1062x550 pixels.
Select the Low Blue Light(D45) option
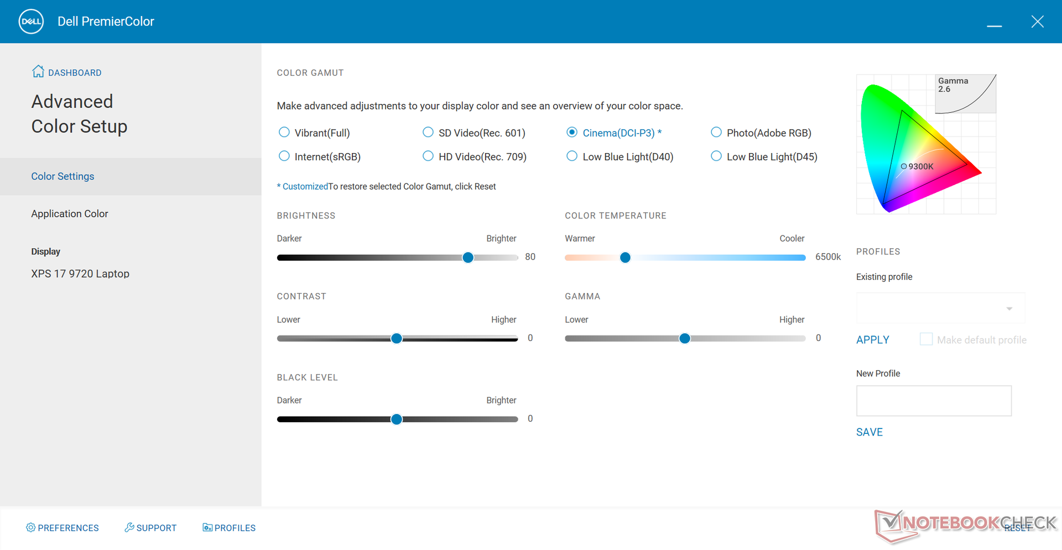[x=716, y=156]
